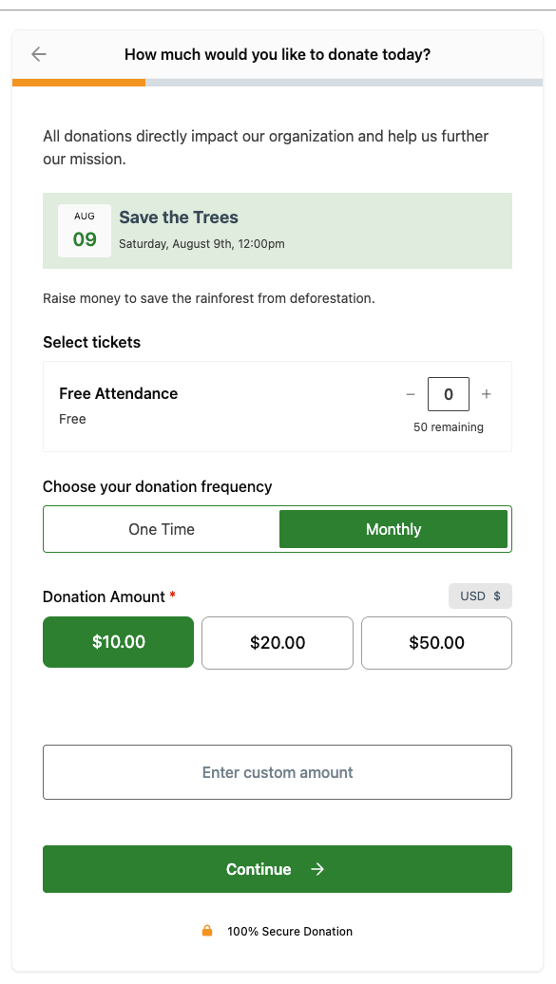Click the Free Attendance ticket label
Viewport: 556px width, 984px height.
pyautogui.click(x=118, y=393)
